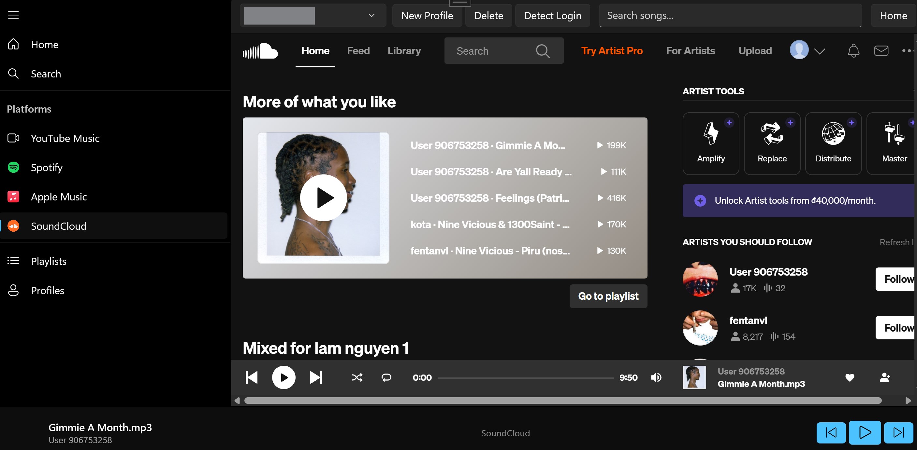The width and height of the screenshot is (917, 450).
Task: Open Try Artist Pro link
Action: point(612,51)
